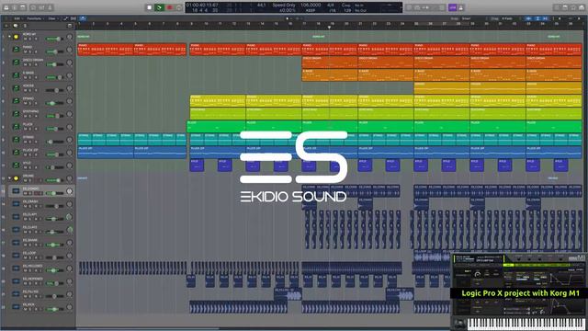
Task: Solo the PIANO track
Action: pos(30,51)
